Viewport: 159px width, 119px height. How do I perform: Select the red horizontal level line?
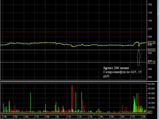tap(73, 32)
